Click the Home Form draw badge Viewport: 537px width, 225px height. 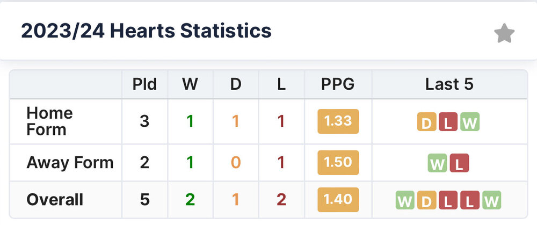pos(426,122)
